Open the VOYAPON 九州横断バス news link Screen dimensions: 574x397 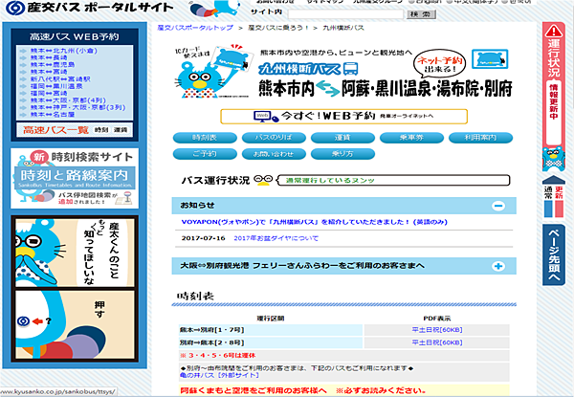point(314,222)
